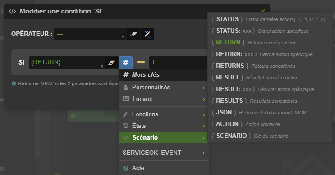Open the États submenu
335x175 pixels.
coord(163,126)
